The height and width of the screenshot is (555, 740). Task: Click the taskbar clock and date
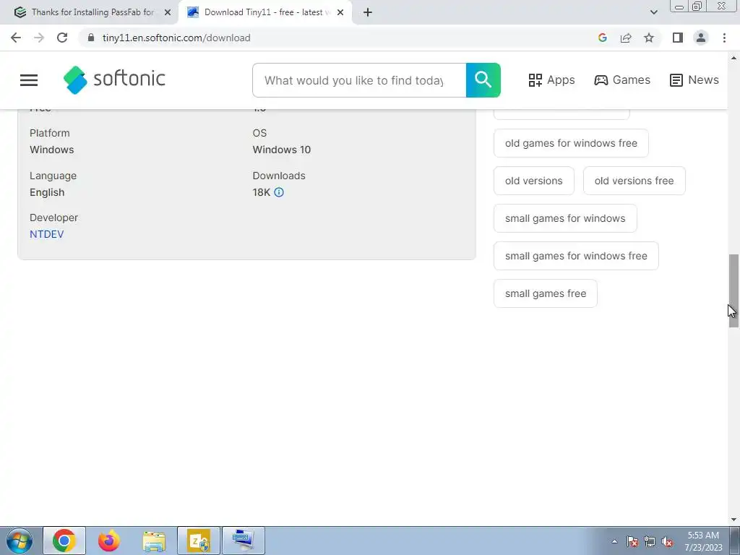(x=703, y=541)
